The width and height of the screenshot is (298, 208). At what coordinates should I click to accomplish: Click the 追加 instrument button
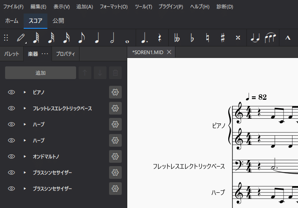41,73
